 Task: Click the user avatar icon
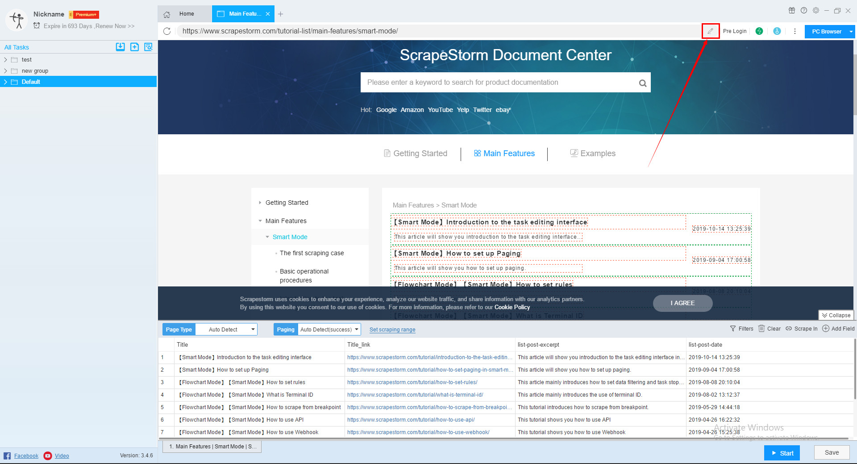coord(17,20)
